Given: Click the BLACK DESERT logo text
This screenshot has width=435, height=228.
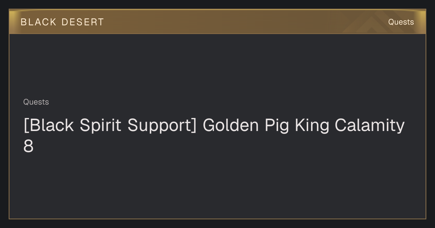Looking at the screenshot, I should point(62,22).
